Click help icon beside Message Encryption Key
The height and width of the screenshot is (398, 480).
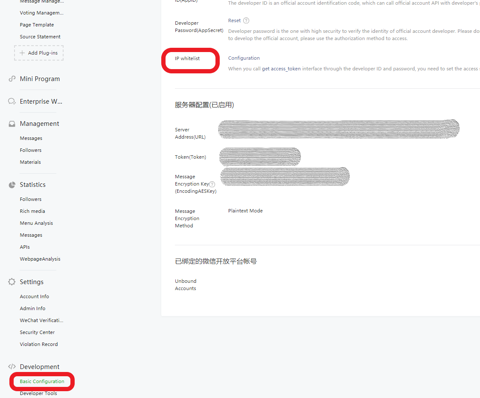pyautogui.click(x=212, y=184)
